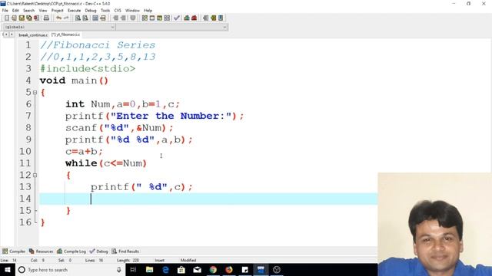This screenshot has height=276, width=492.
Task: Click the Undo arrow icon
Action: click(x=58, y=18)
